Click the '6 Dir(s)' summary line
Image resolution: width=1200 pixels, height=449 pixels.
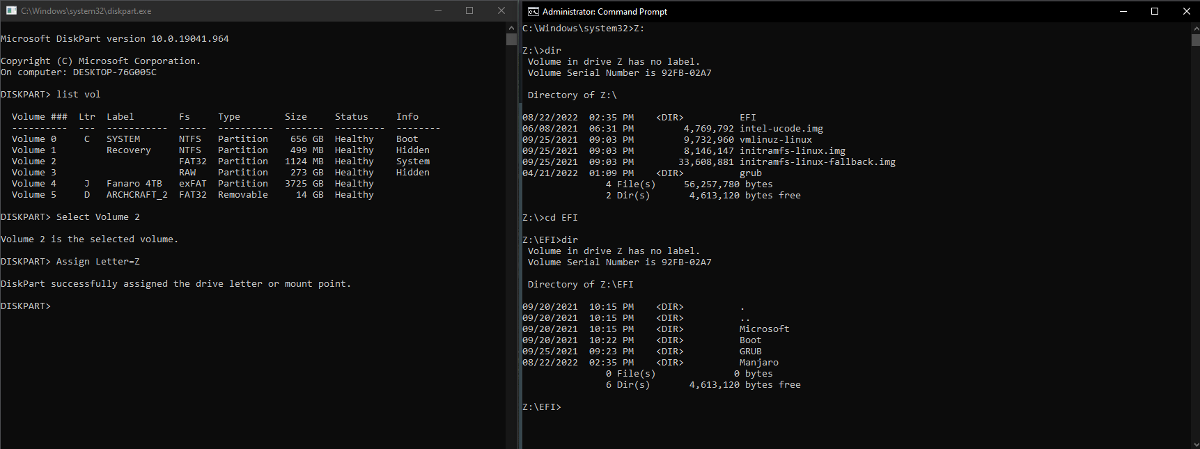click(703, 385)
